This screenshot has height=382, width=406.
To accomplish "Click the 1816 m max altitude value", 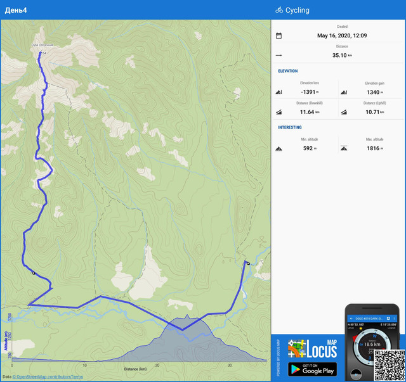I will (x=375, y=148).
